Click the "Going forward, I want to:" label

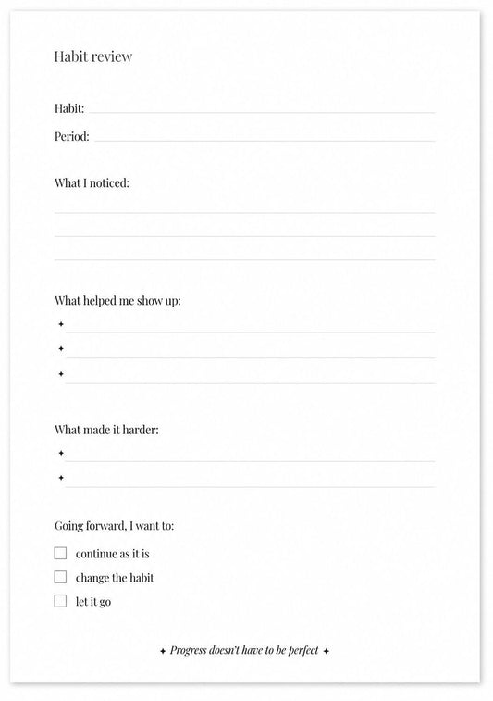click(x=115, y=526)
